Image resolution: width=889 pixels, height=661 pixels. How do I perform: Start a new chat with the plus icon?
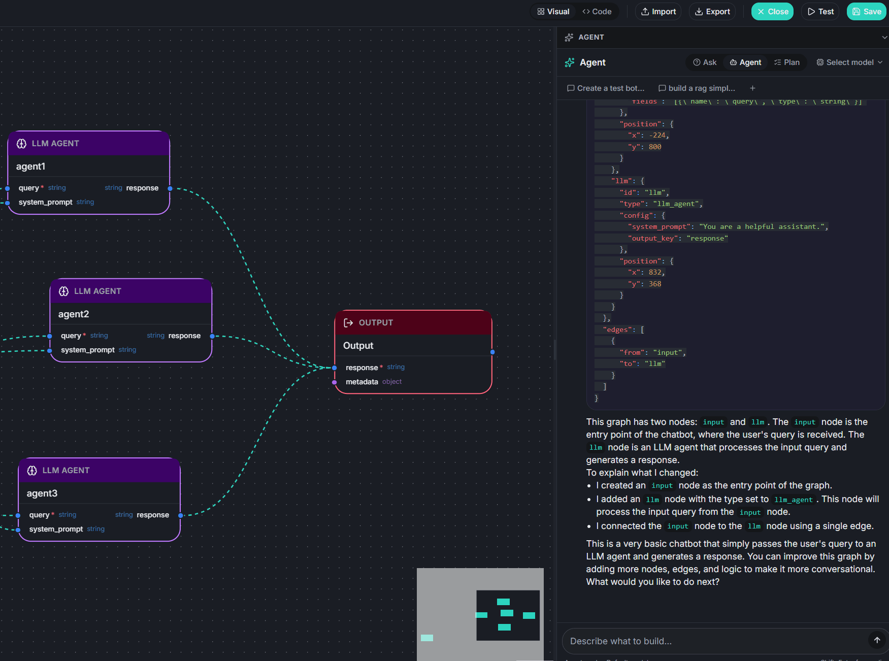(752, 88)
